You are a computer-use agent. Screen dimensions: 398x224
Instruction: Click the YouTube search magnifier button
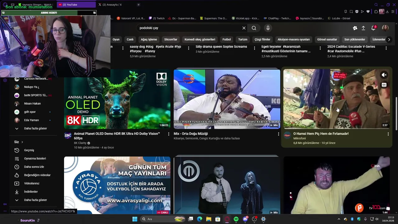point(254,28)
